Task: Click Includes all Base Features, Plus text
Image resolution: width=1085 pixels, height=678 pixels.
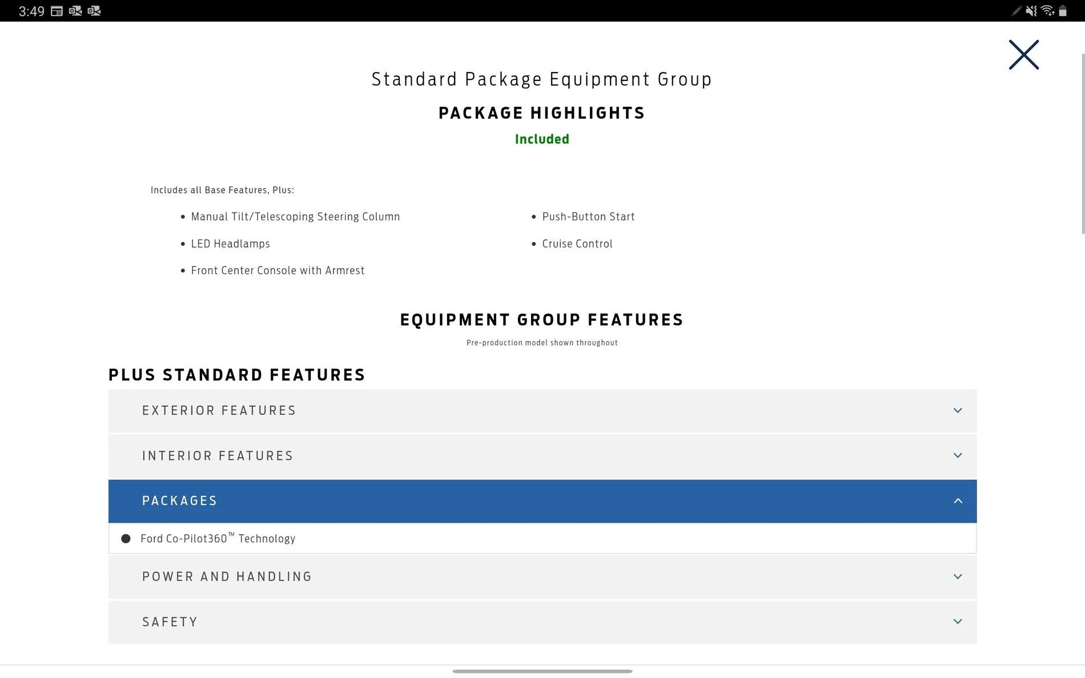Action: (222, 190)
